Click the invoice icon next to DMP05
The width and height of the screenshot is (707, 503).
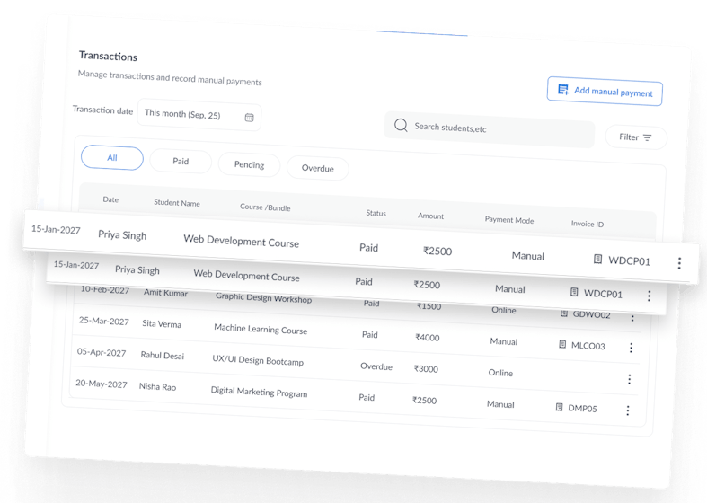point(559,407)
